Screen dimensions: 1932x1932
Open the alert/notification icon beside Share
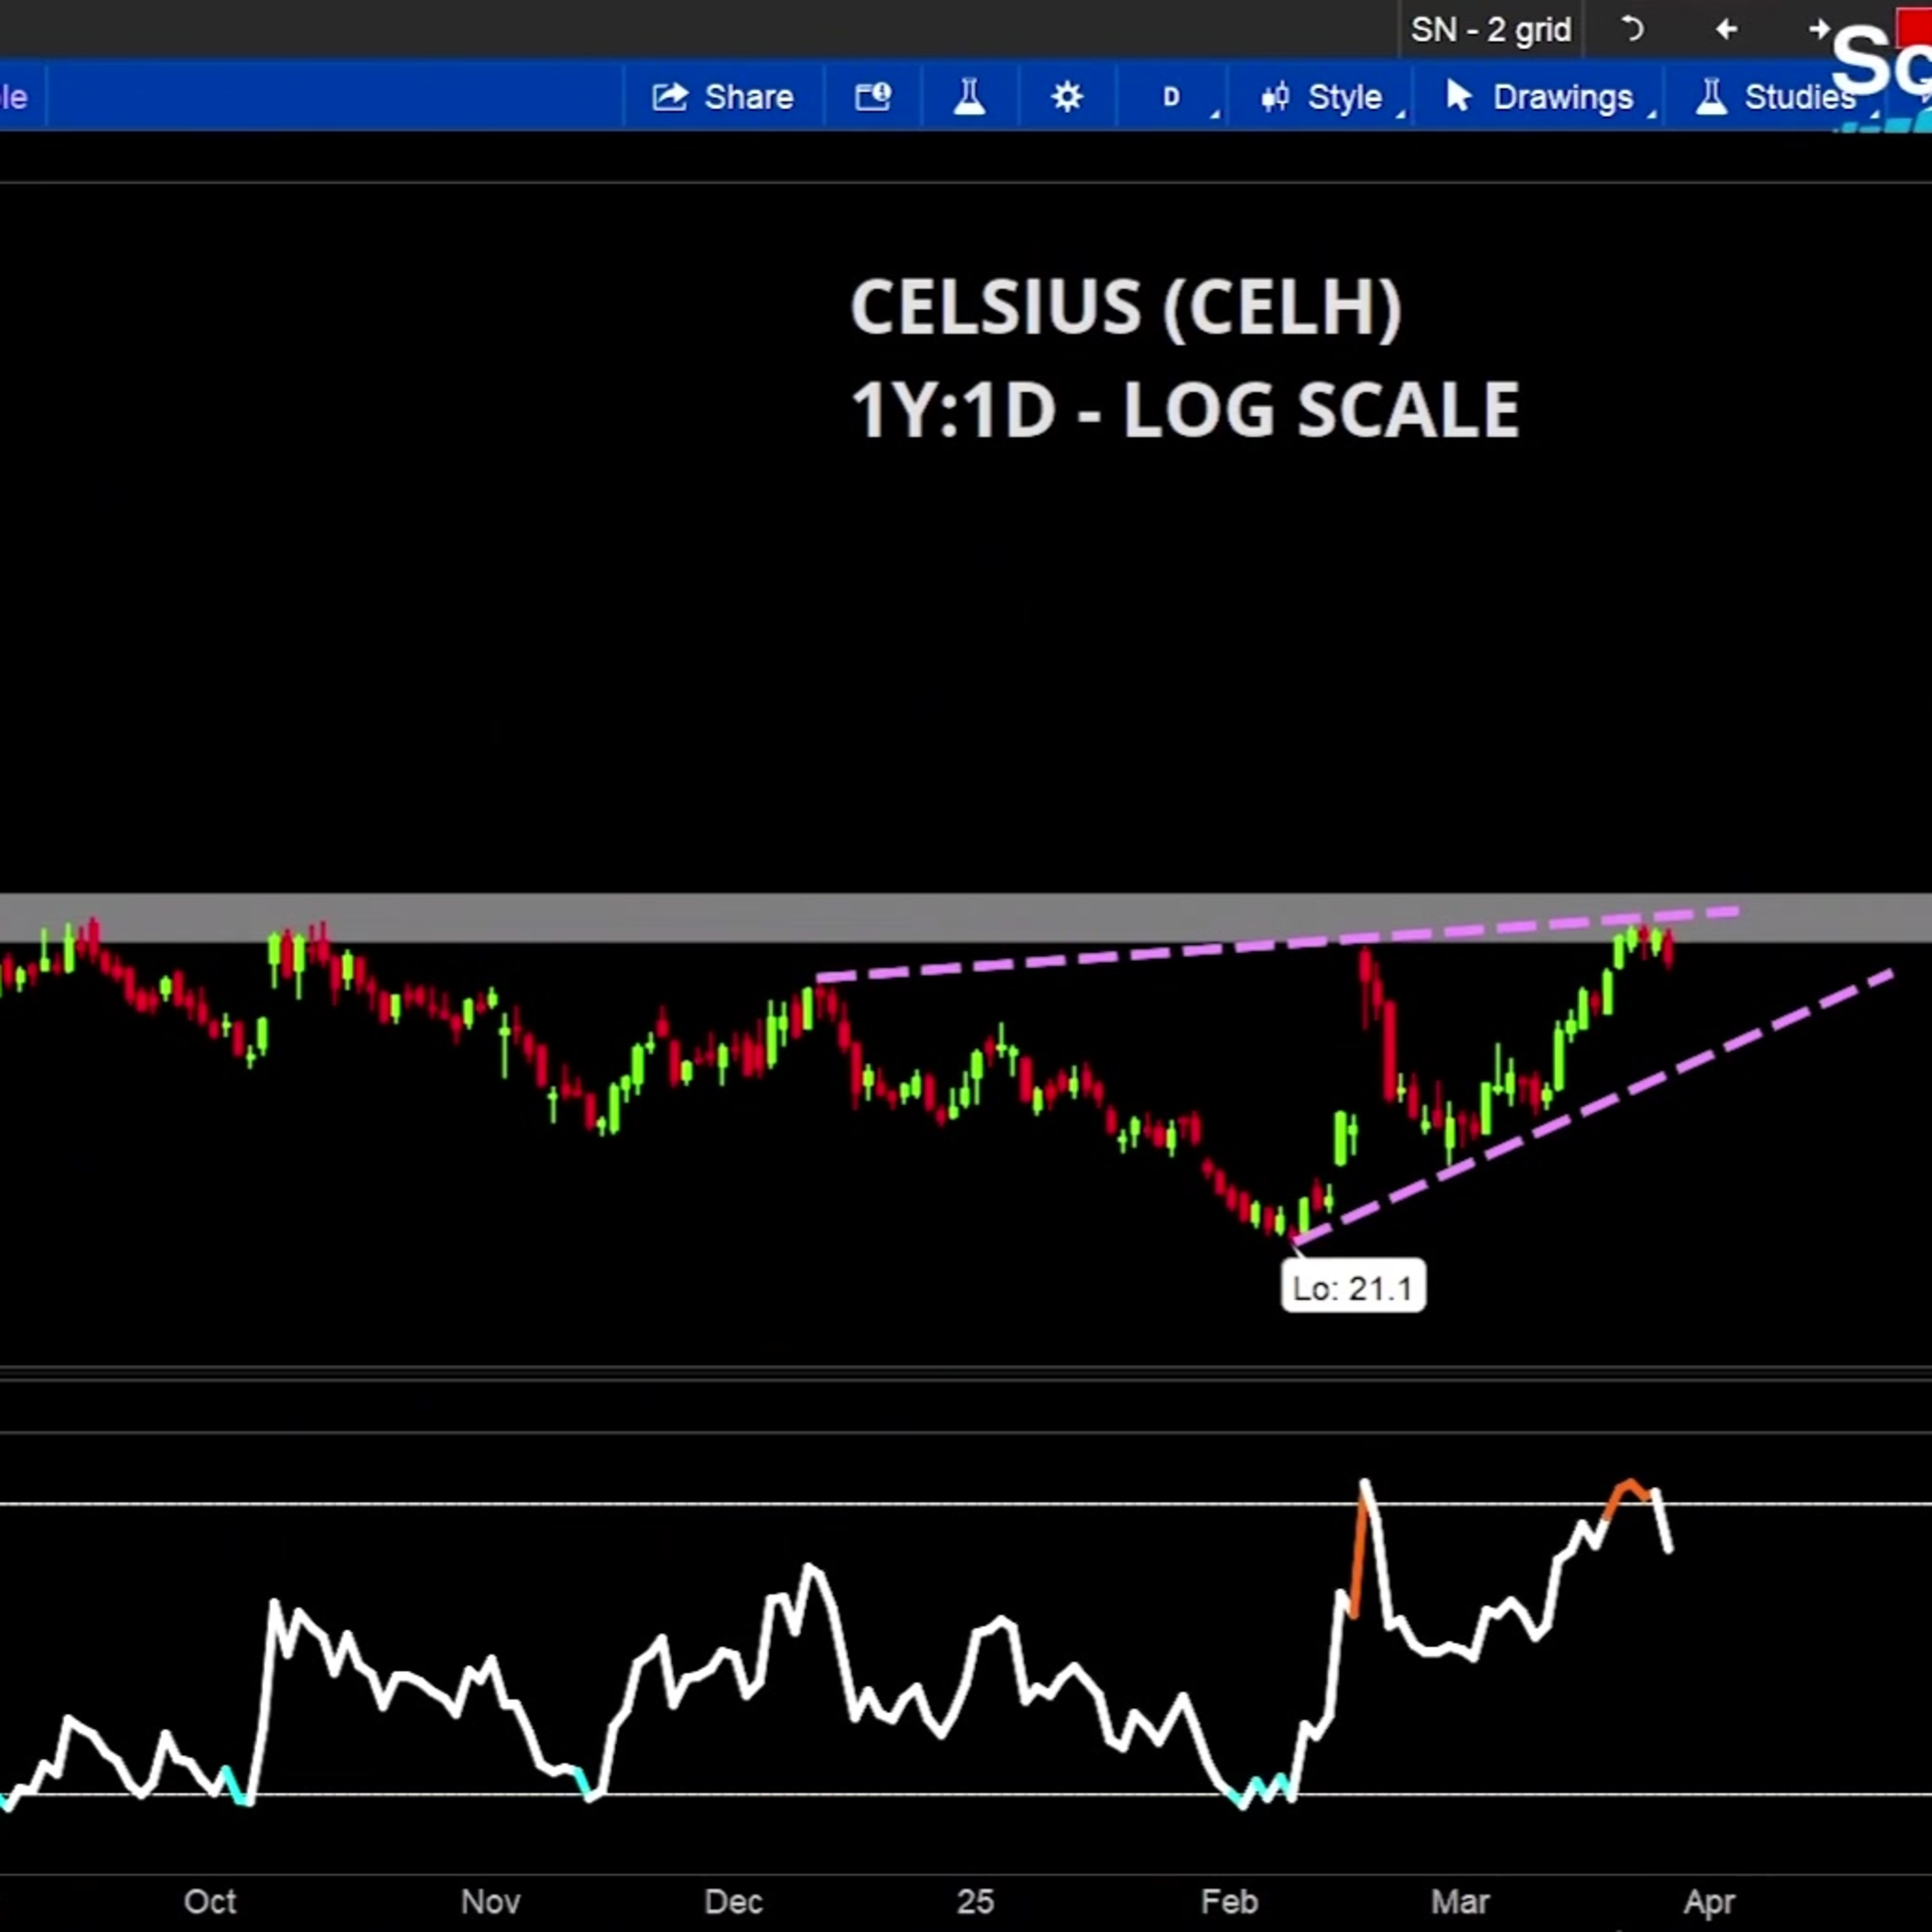click(x=873, y=97)
